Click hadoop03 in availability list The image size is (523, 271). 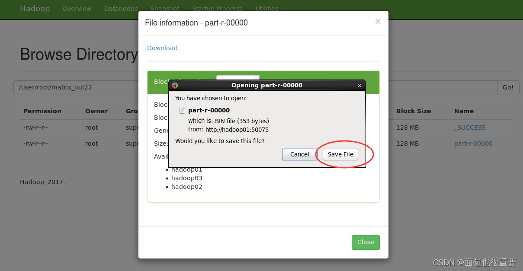pyautogui.click(x=187, y=178)
